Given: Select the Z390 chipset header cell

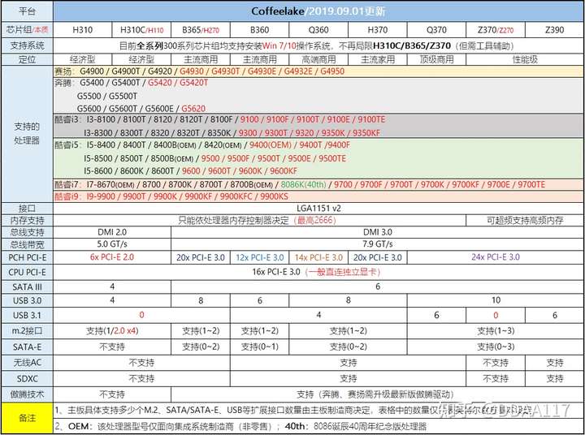Looking at the screenshot, I should 554,30.
